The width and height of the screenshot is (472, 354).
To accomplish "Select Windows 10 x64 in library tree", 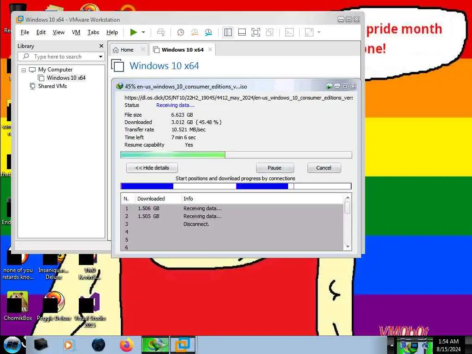I will 66,77.
